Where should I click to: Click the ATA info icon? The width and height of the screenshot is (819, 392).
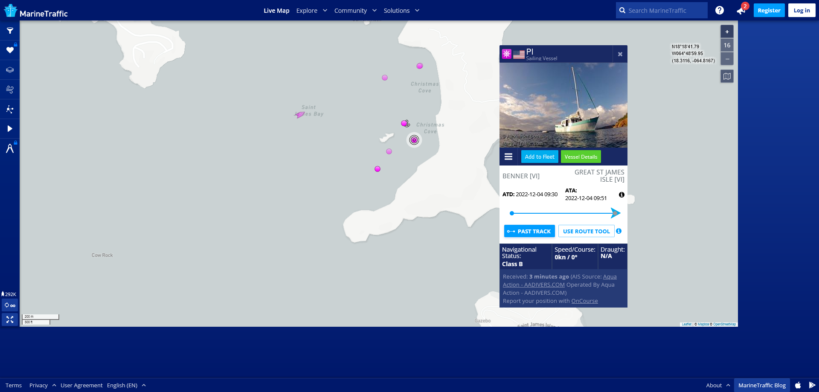pos(622,195)
